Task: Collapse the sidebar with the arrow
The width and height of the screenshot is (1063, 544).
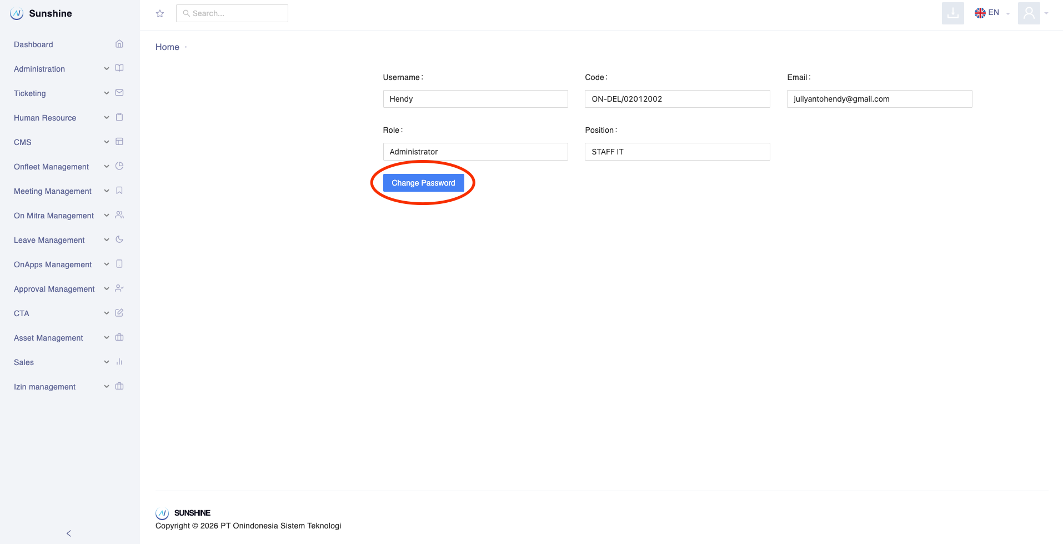Action: coord(69,533)
